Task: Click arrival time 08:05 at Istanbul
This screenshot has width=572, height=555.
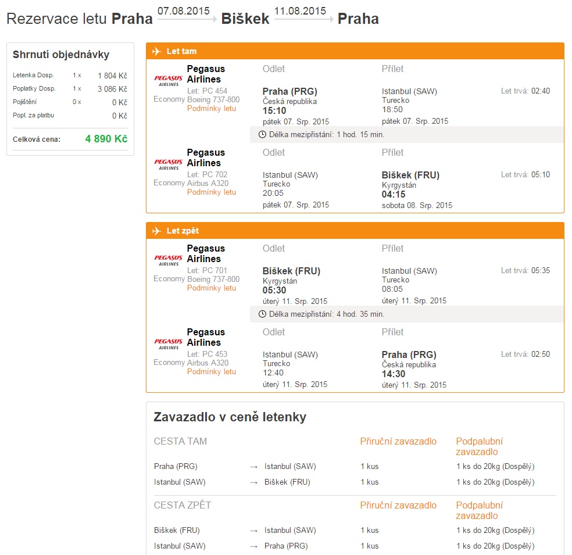Action: (x=392, y=289)
